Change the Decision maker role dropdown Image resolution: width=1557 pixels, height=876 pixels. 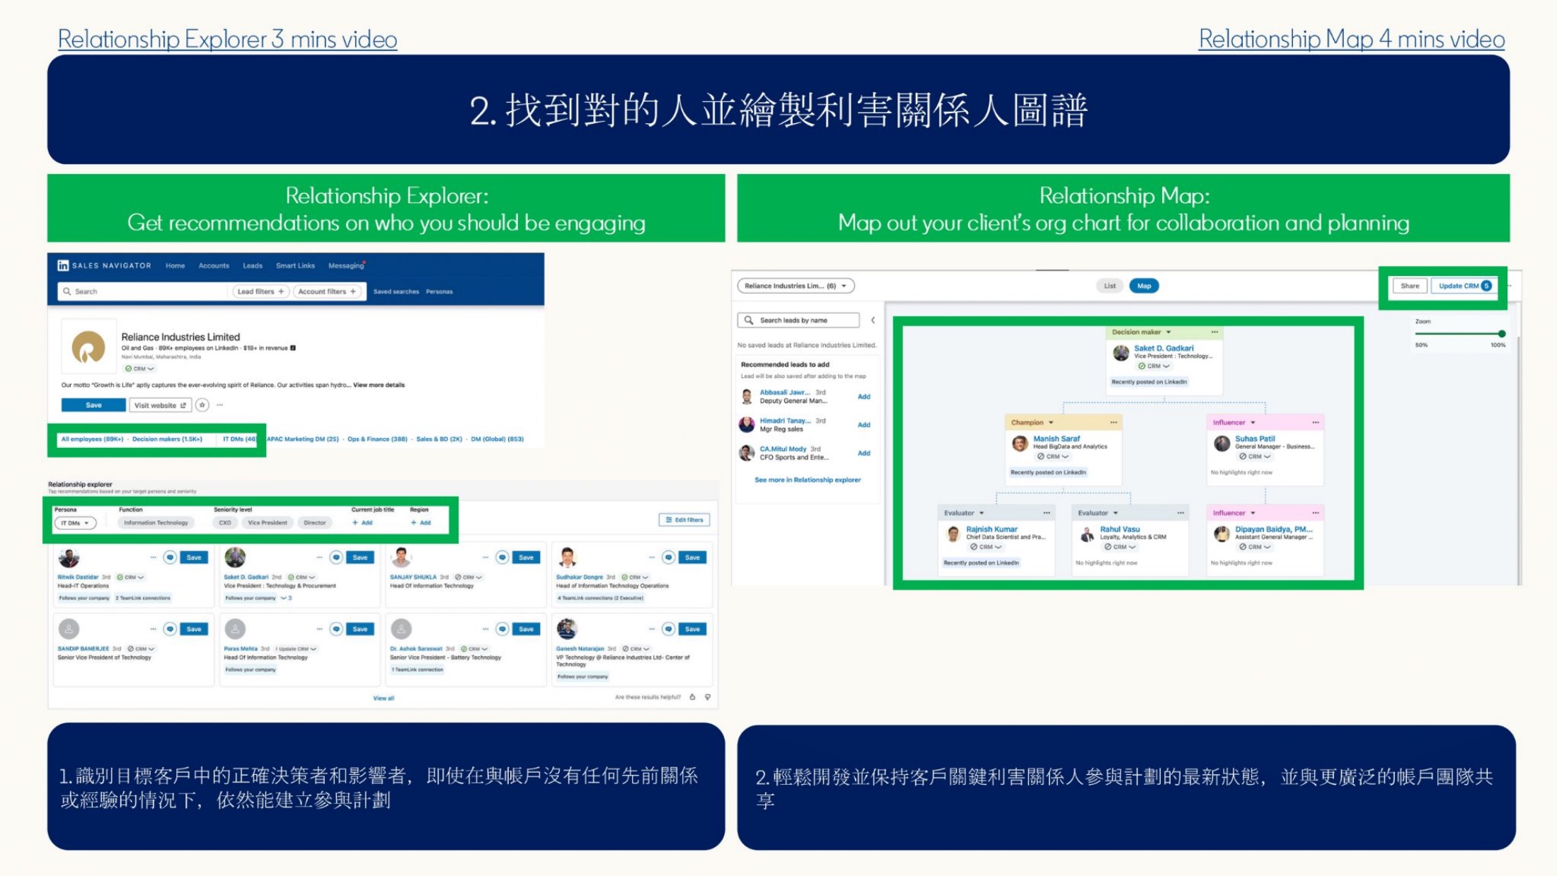pyautogui.click(x=1141, y=332)
